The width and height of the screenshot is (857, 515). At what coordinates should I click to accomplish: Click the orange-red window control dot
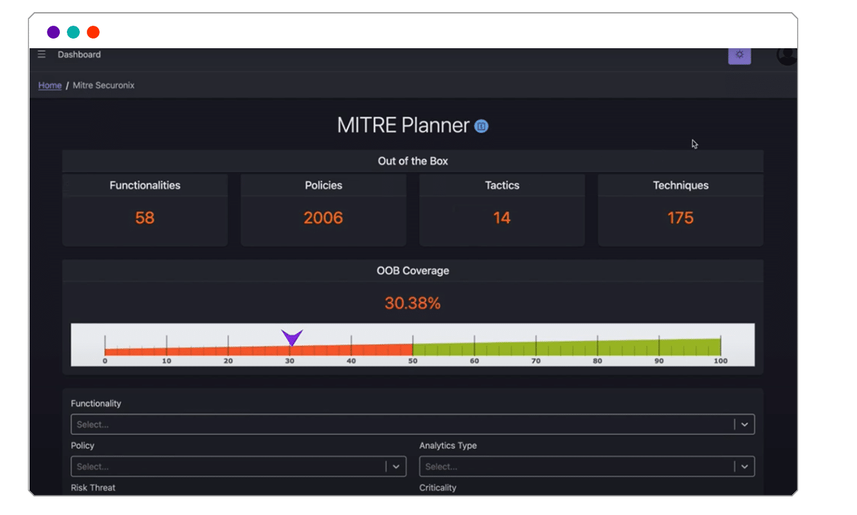coord(93,32)
